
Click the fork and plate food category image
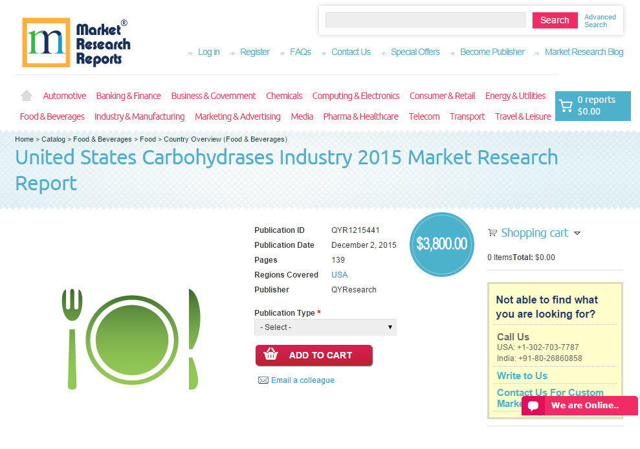[x=131, y=339]
